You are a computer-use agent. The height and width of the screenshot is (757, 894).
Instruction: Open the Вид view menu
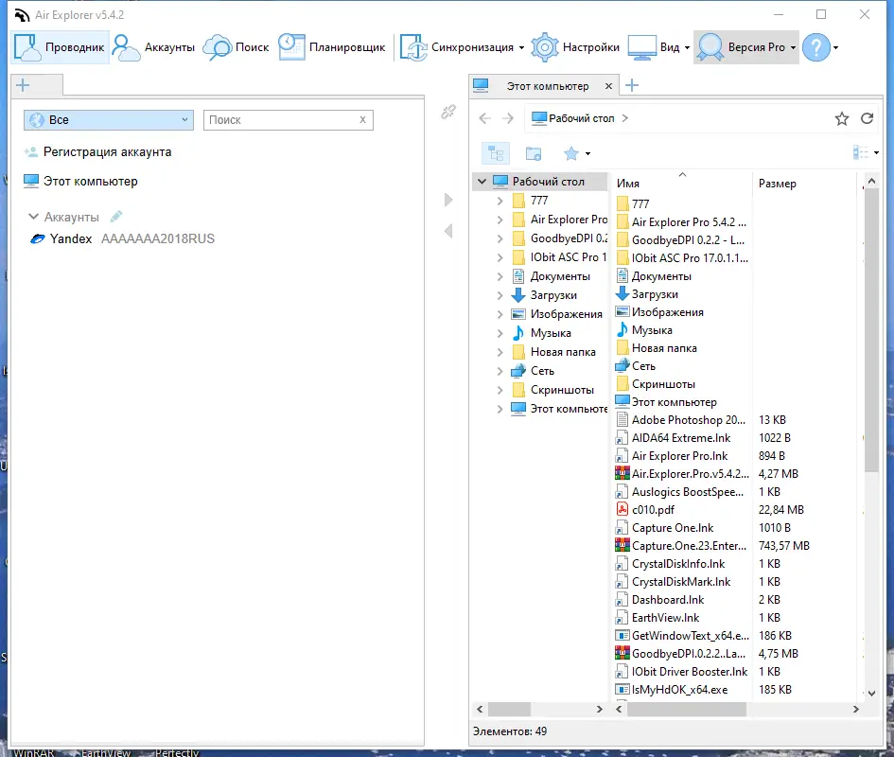click(x=658, y=47)
